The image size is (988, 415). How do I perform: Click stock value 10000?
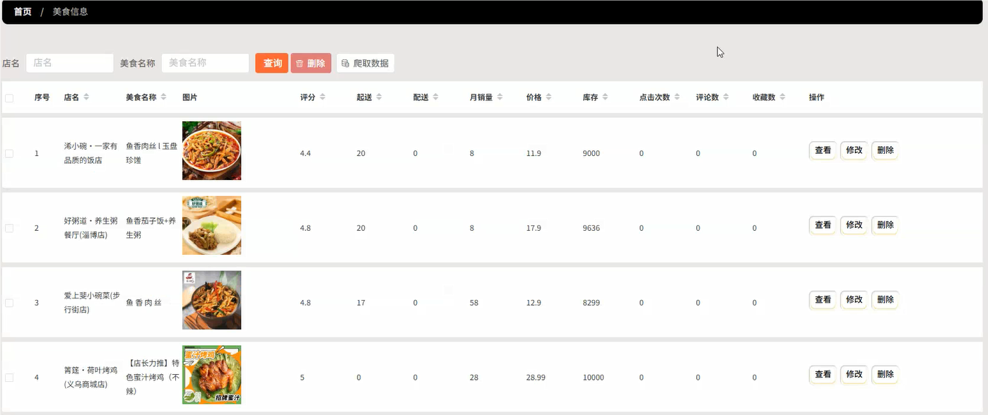[594, 378]
